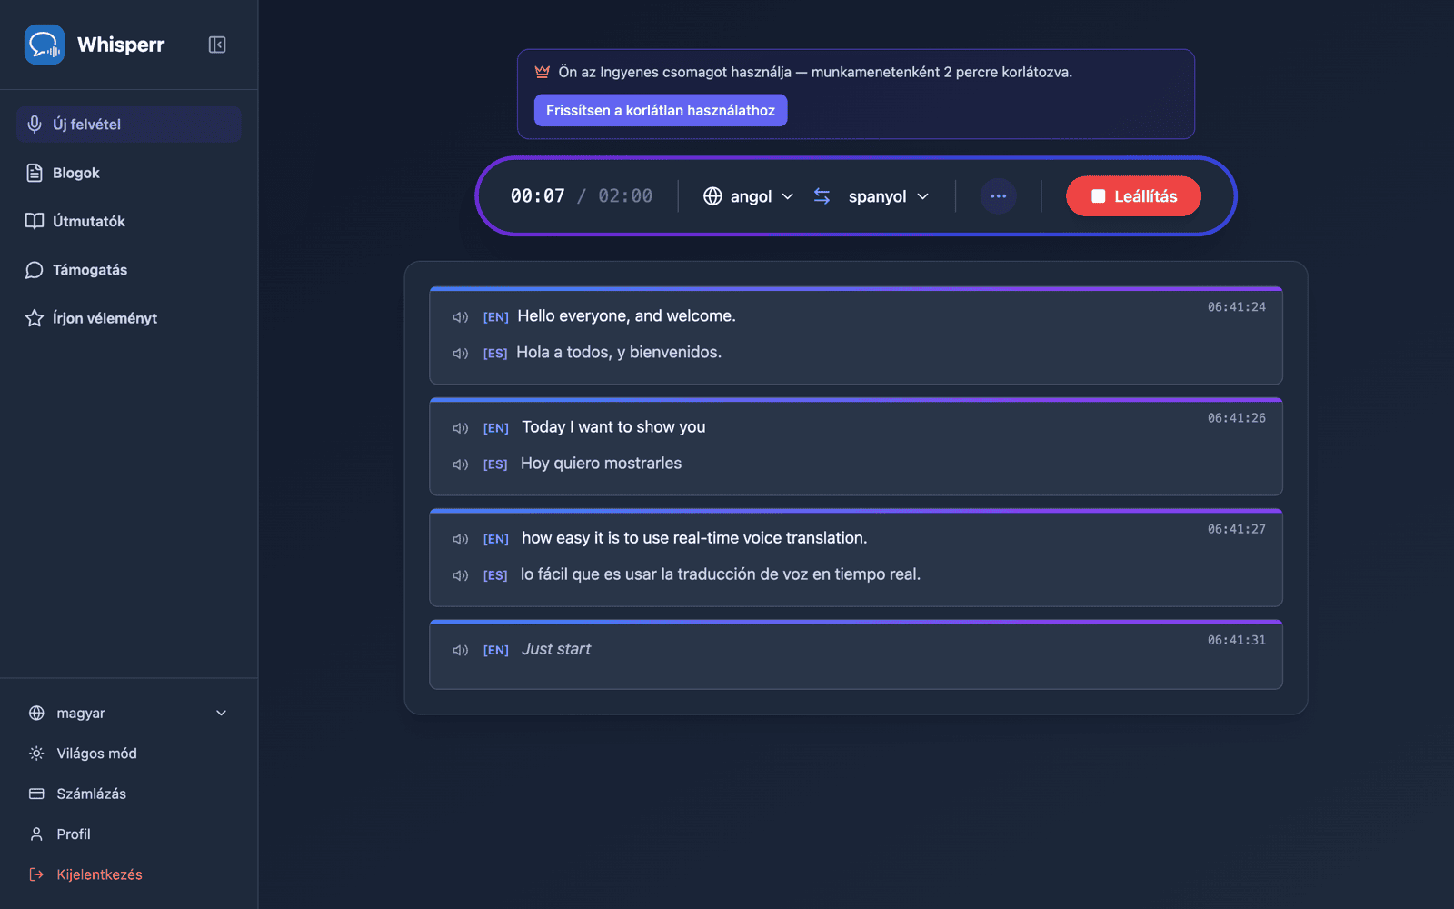Image resolution: width=1454 pixels, height=909 pixels.
Task: Click the globe icon beside angol
Action: pyautogui.click(x=713, y=196)
